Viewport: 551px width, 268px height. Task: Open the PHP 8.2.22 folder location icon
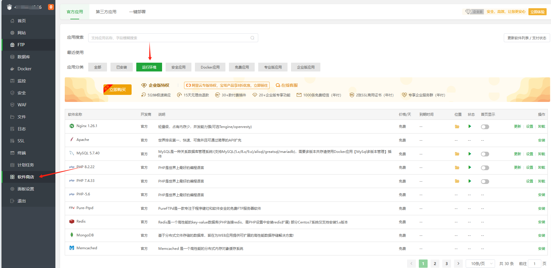pos(457,168)
